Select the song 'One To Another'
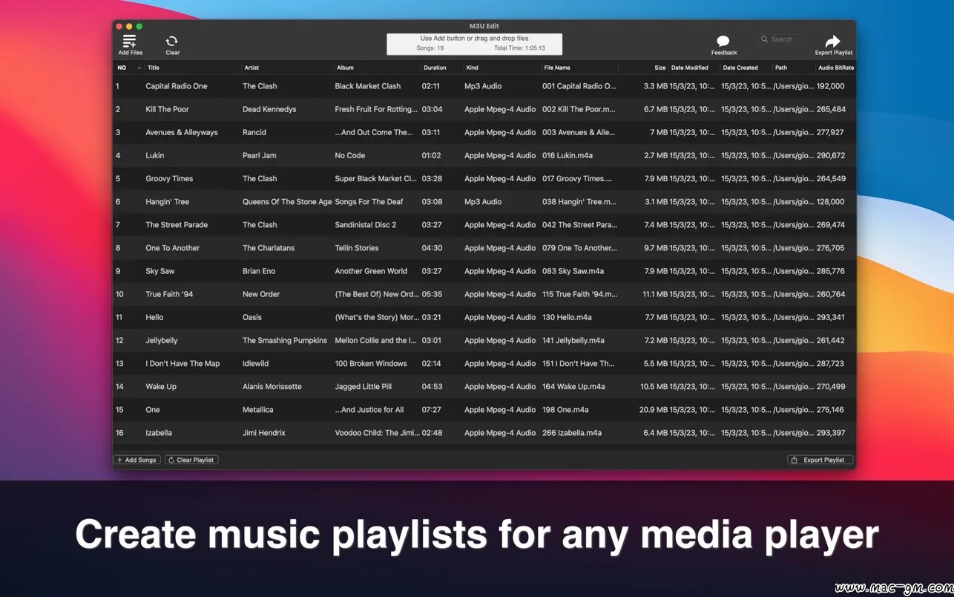 [x=172, y=248]
